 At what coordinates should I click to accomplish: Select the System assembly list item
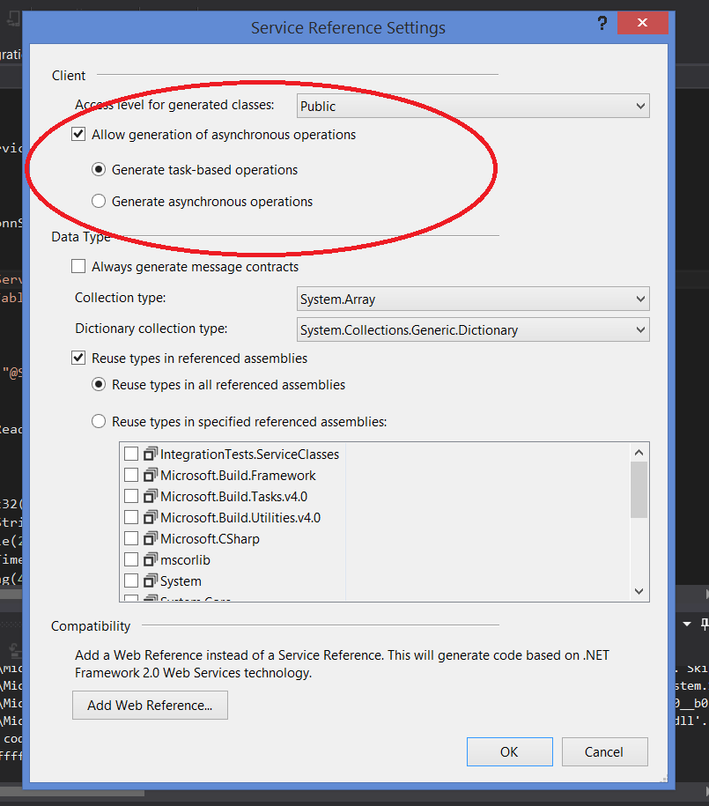(x=181, y=581)
